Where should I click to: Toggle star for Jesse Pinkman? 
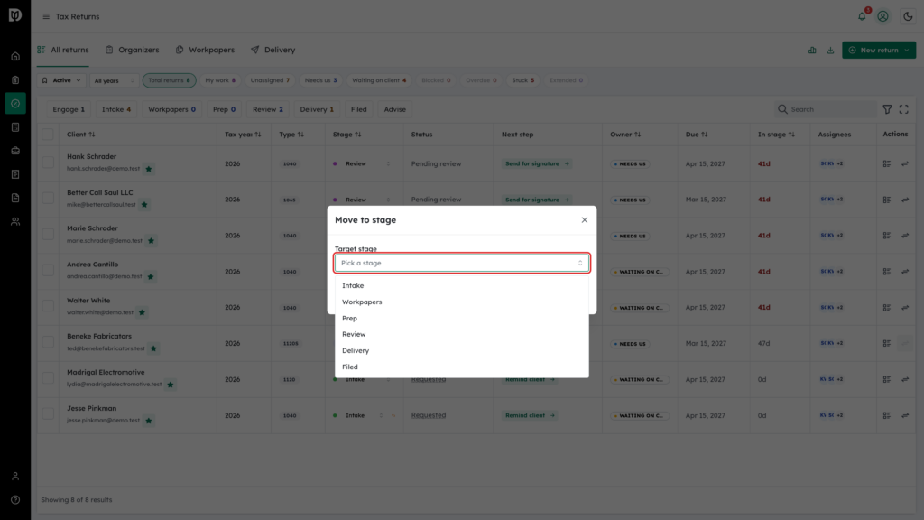[x=149, y=421]
